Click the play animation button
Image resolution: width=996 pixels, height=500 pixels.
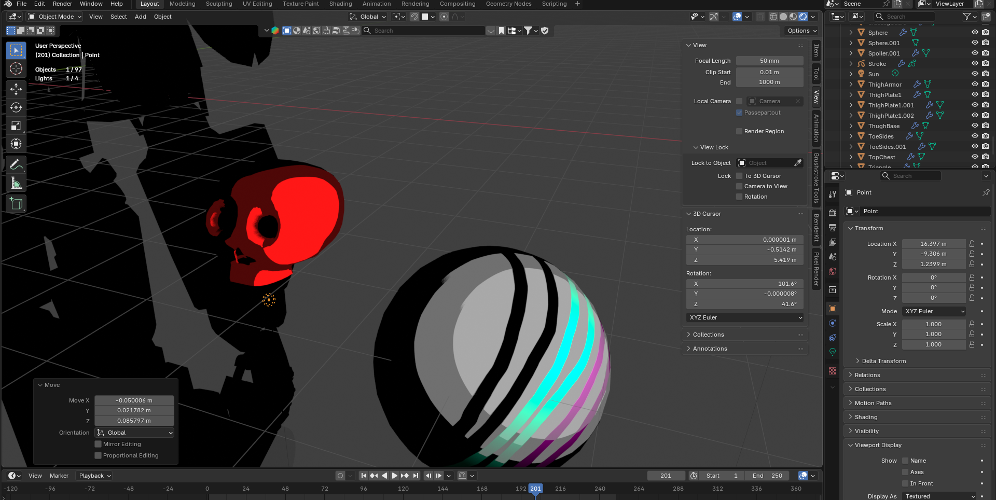[394, 476]
